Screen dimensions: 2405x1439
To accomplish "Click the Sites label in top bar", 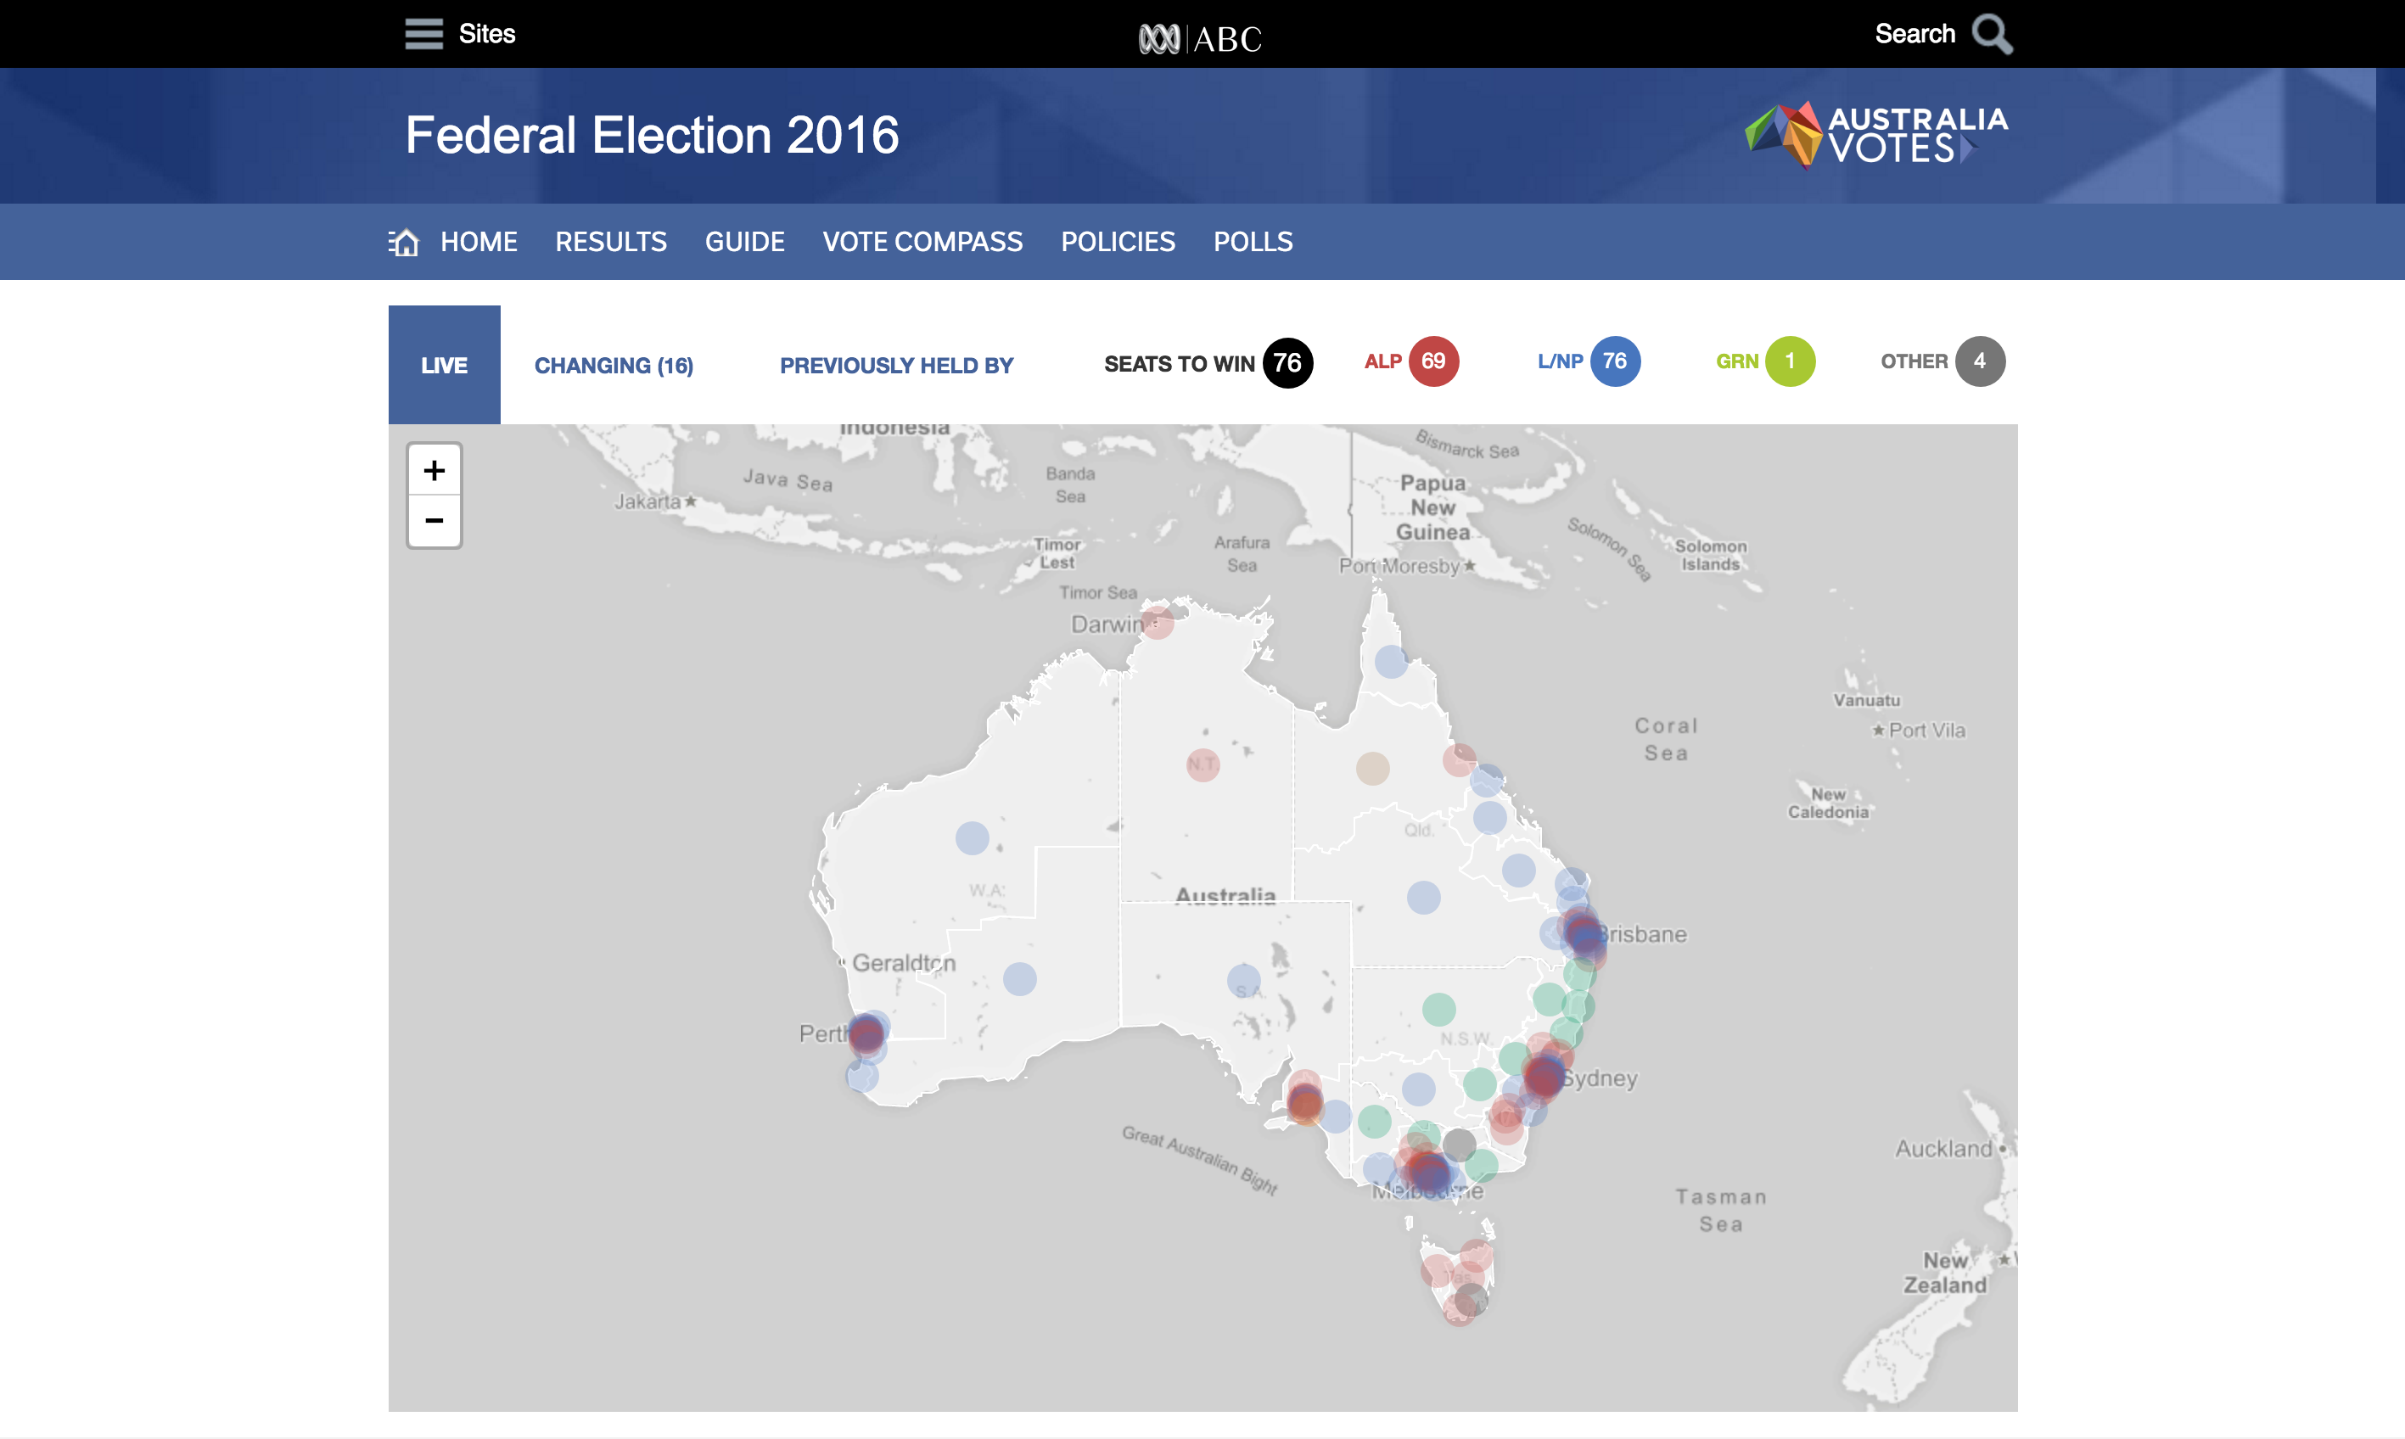I will [487, 34].
